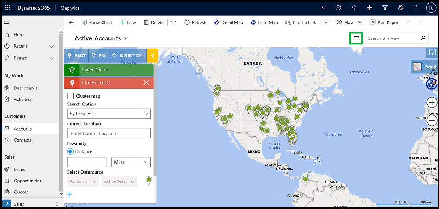Screen dimensions: 439x209
Task: Click the green pushpin datasource icon
Action: 149,181
